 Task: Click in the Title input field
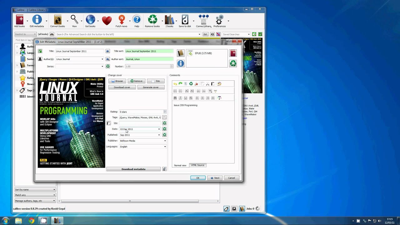coord(79,51)
